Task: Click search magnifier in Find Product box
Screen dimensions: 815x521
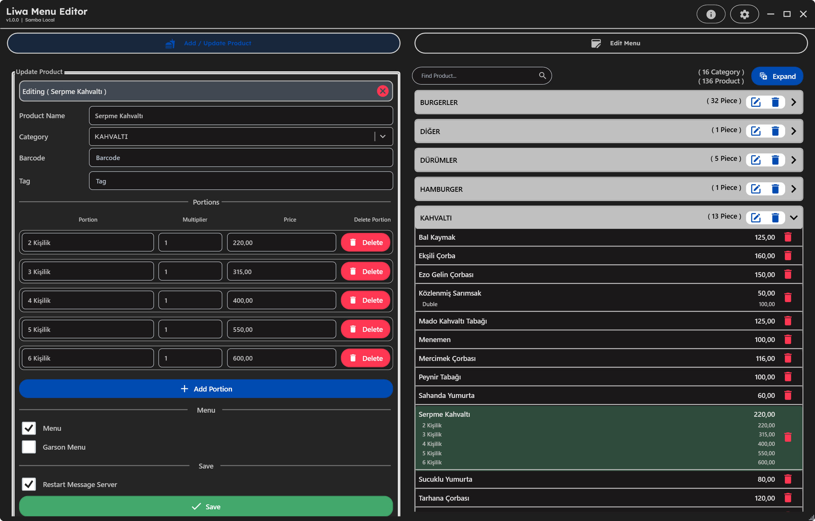Action: [542, 76]
